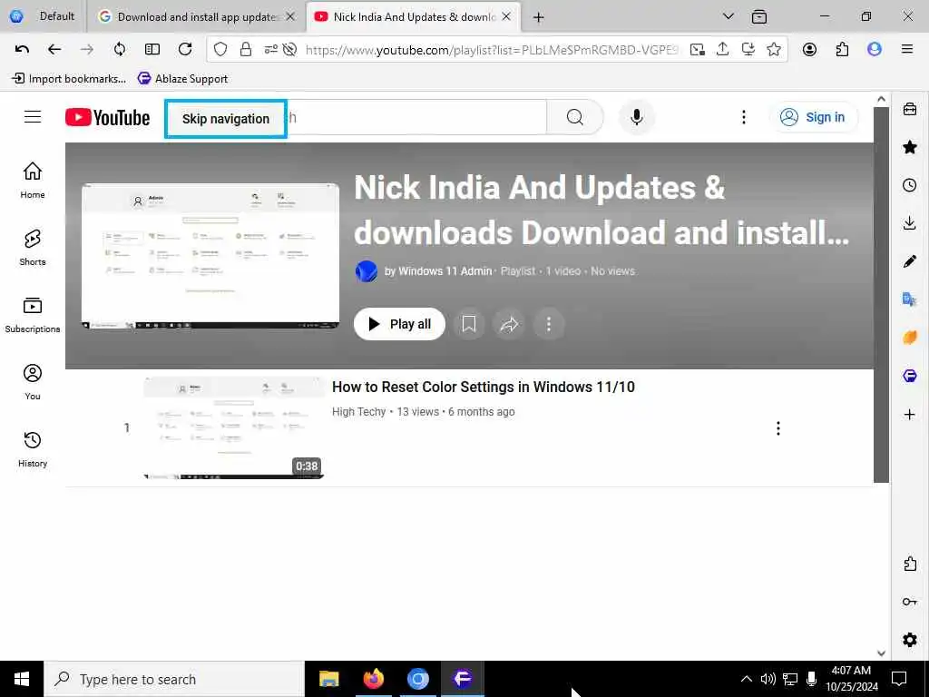
Task: Open the How to Reset Color Settings video title
Action: [484, 387]
